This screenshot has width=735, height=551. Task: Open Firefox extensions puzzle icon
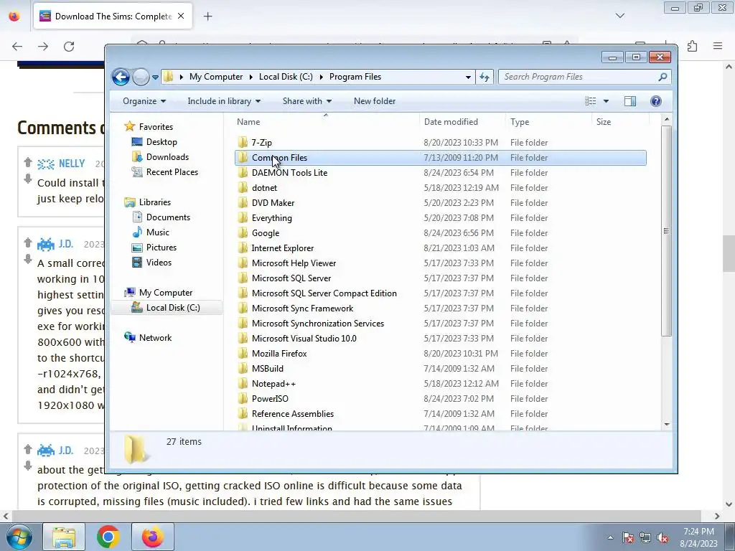692,46
